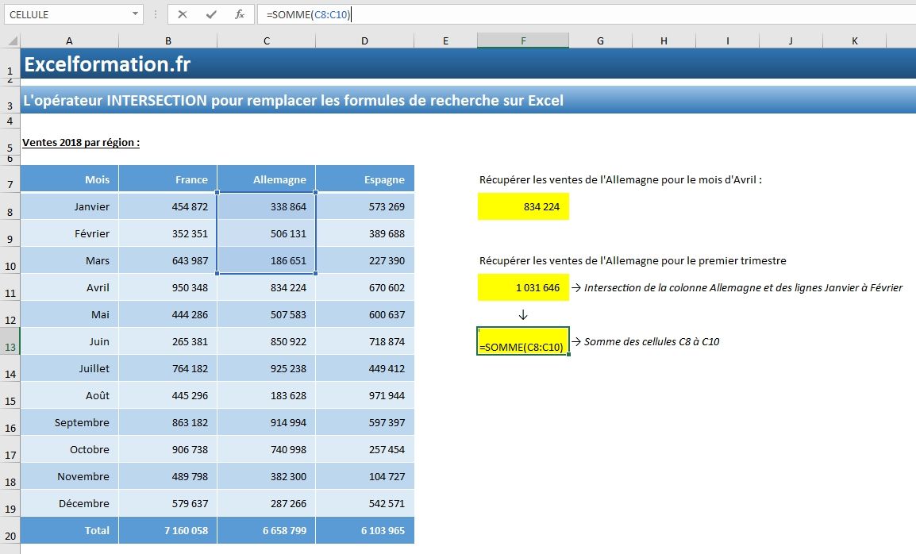Select column header F
The height and width of the screenshot is (554, 916).
click(x=523, y=39)
